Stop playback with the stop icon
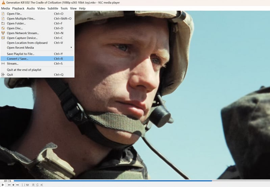The width and height of the screenshot is (270, 187). click(14, 185)
